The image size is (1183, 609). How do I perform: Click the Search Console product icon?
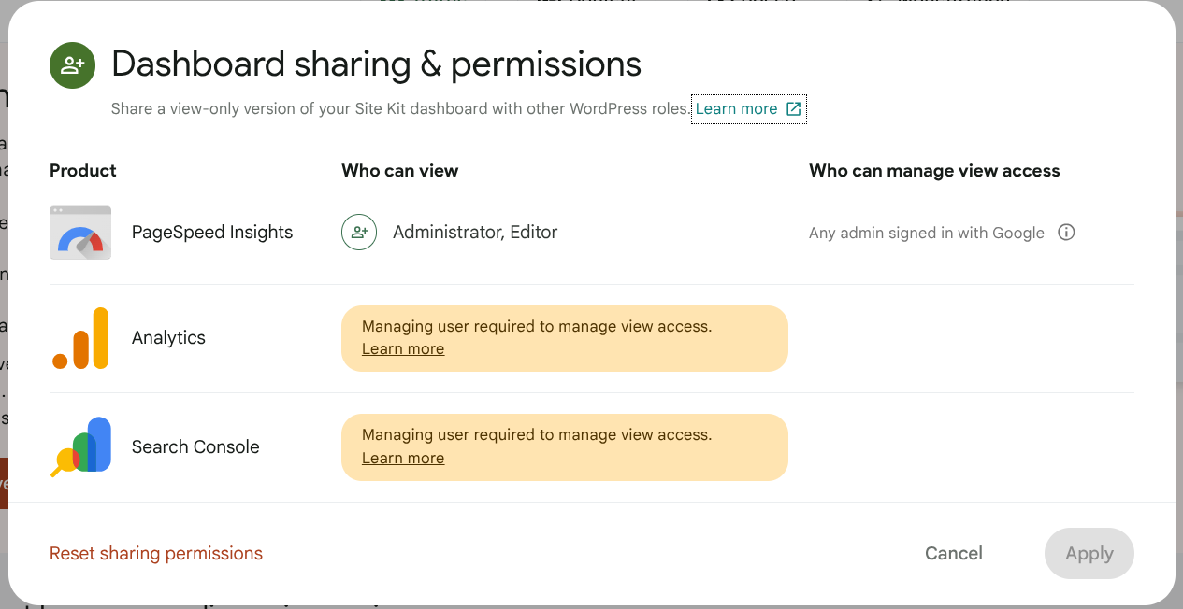80,447
